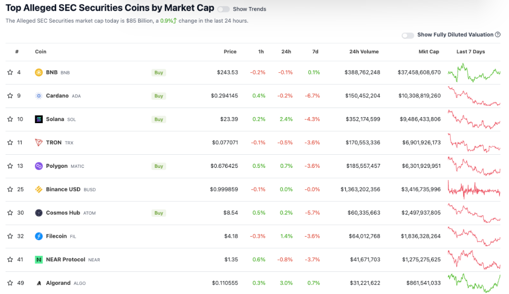Screen dimensions: 509x294
Task: Click the Filecoin logo icon
Action: click(39, 236)
